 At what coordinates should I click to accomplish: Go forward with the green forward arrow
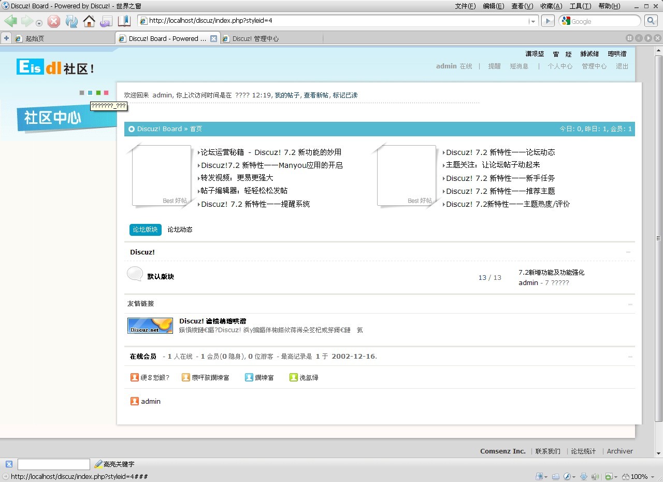coord(26,21)
